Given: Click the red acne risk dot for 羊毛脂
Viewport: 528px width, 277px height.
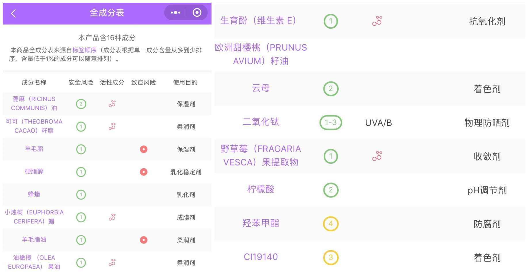Looking at the screenshot, I should point(143,149).
